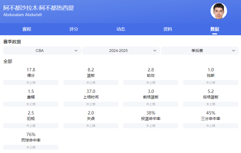Click the 45% 三分命中率 value
The height and width of the screenshot is (153, 241).
211,113
